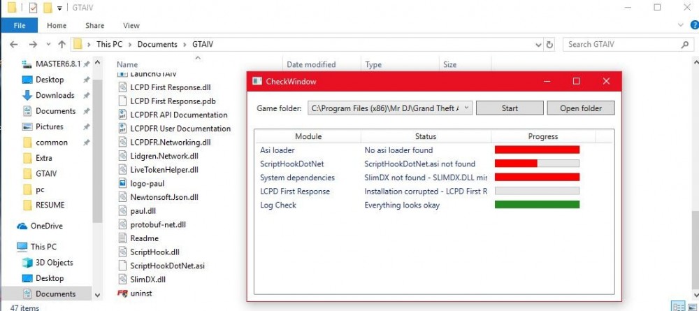Click the Open folder button in CheckWindow
This screenshot has height=311, width=699.
coord(581,108)
